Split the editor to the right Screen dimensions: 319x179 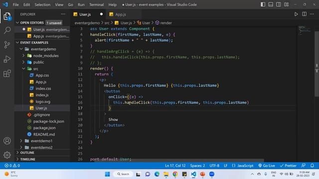(304, 14)
